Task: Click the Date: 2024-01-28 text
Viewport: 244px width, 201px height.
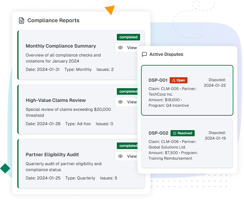Action: tap(43, 124)
